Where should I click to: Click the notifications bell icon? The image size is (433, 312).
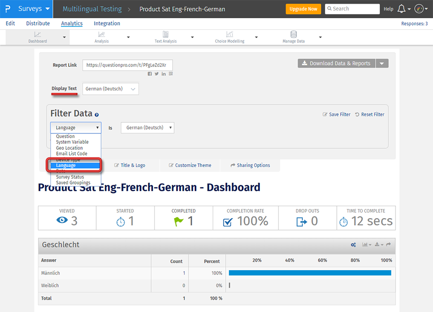401,9
